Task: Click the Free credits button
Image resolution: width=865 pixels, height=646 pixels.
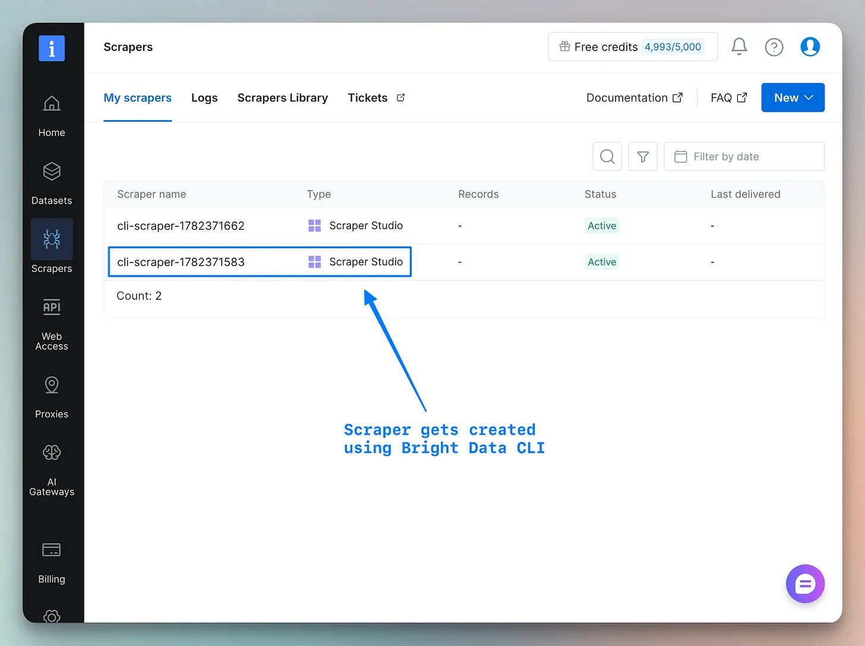Action: click(x=633, y=47)
